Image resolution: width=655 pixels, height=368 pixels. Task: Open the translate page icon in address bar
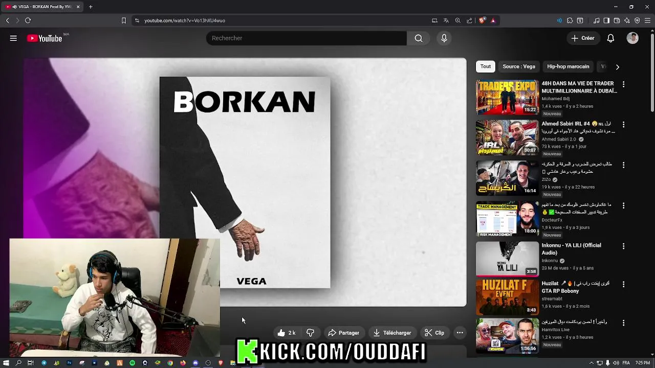pos(446,20)
